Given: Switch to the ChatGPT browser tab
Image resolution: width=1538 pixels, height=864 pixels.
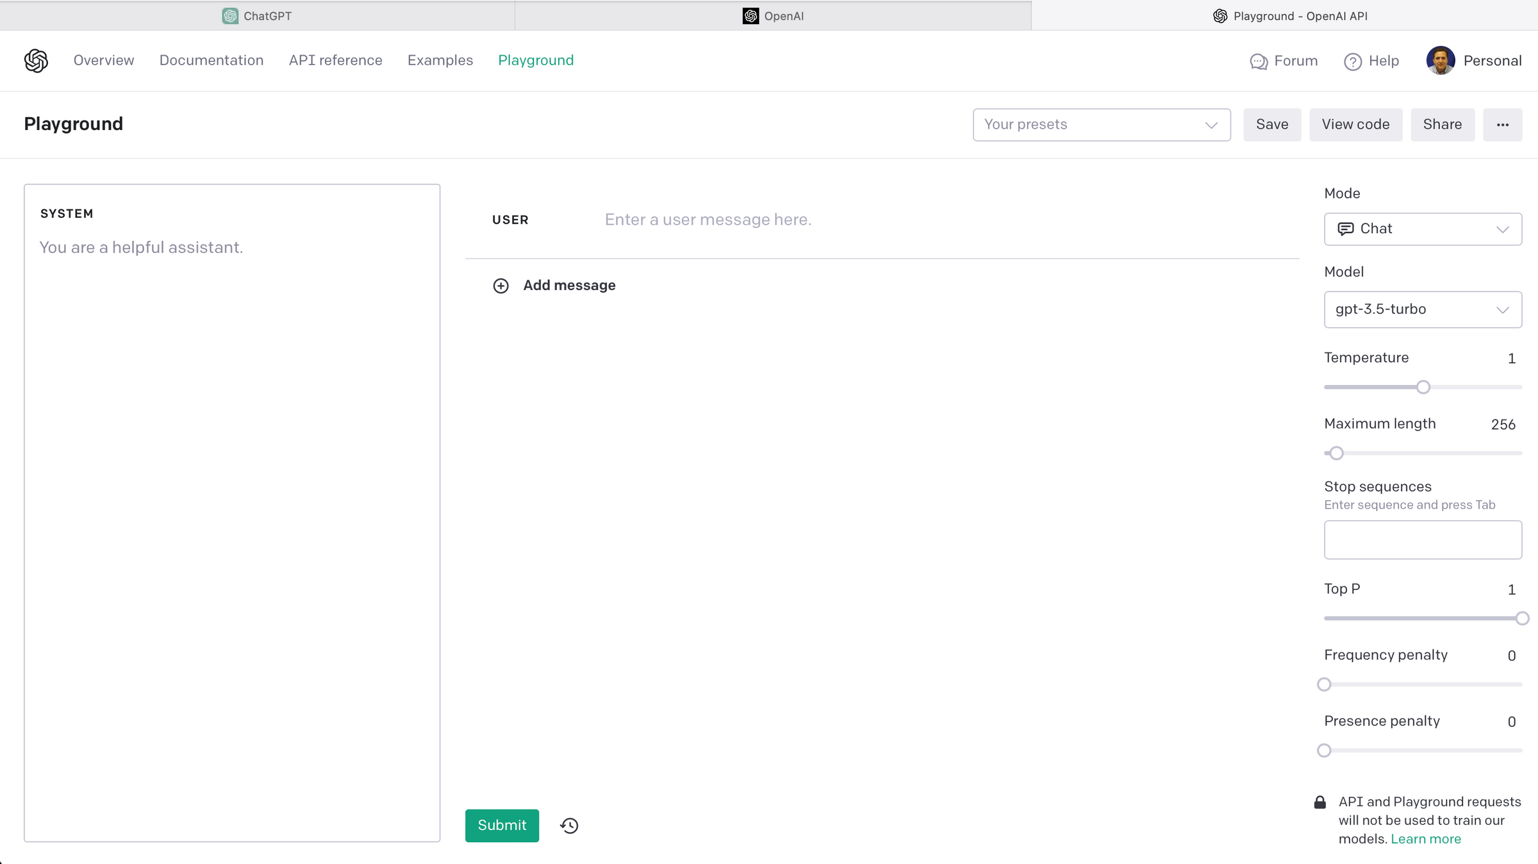Looking at the screenshot, I should click(x=257, y=16).
